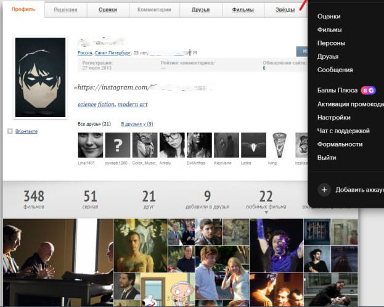Select the AlexVeno friend avatar
This screenshot has height=307, width=384.
click(226, 145)
